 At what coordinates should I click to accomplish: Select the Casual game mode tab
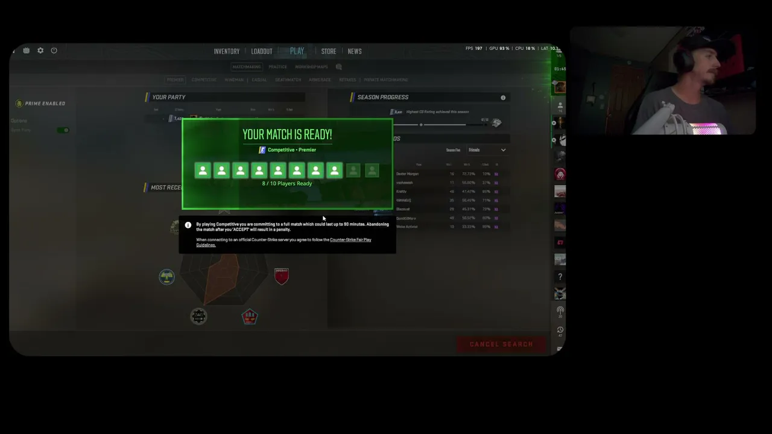[259, 80]
